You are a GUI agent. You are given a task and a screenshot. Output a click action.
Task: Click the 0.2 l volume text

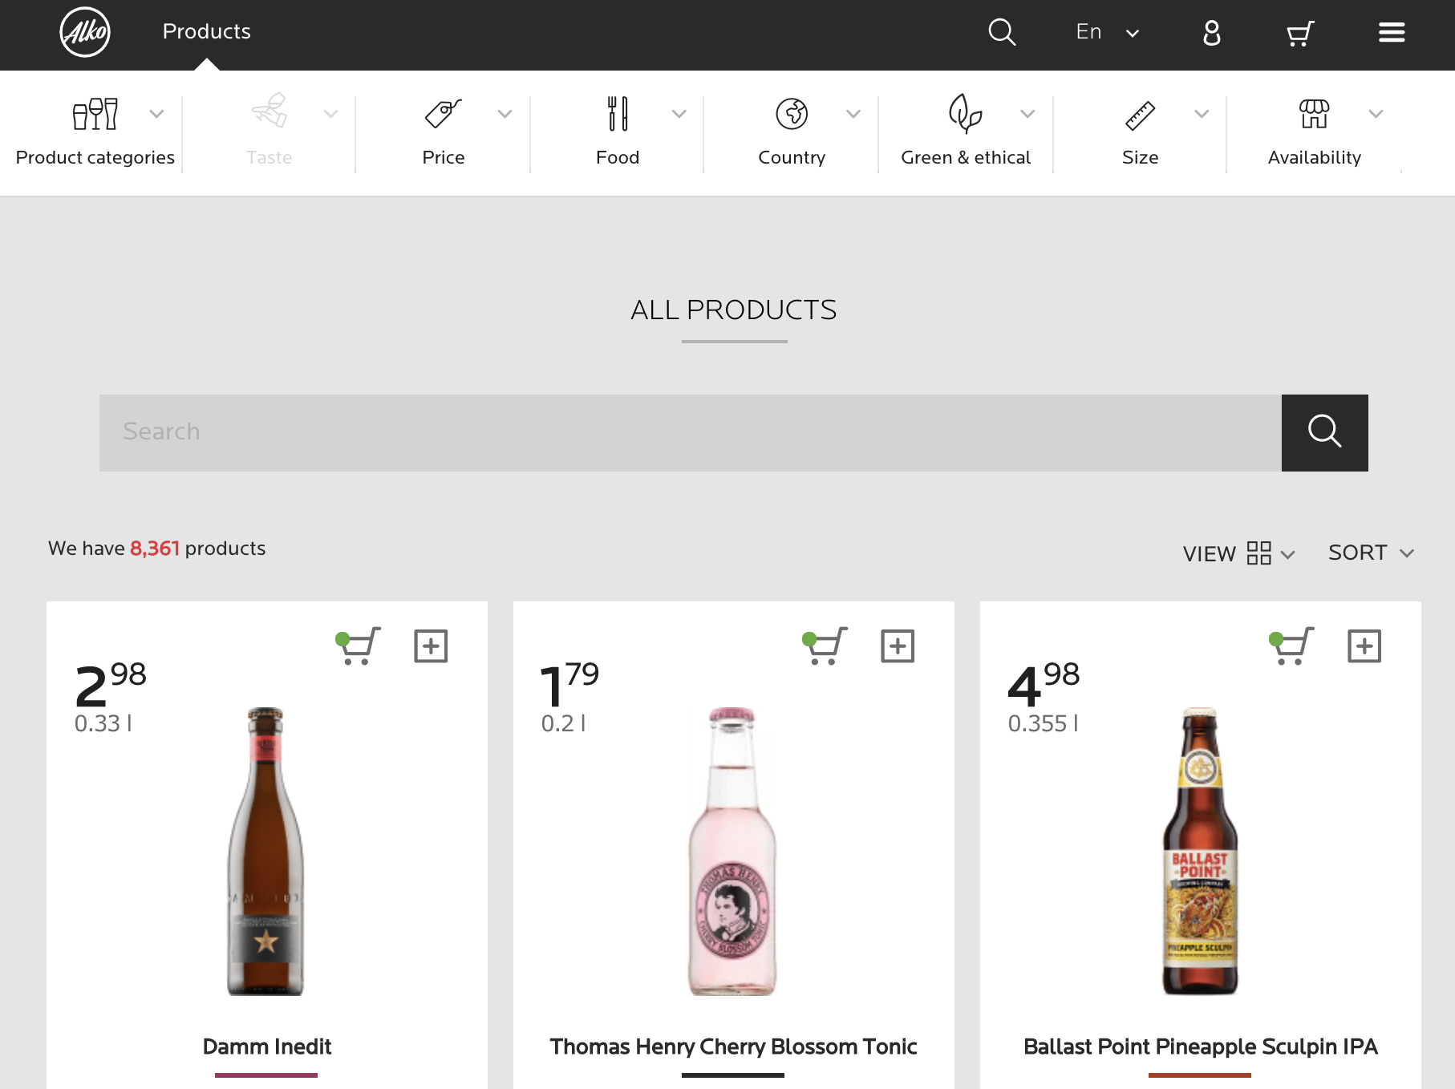pos(564,723)
